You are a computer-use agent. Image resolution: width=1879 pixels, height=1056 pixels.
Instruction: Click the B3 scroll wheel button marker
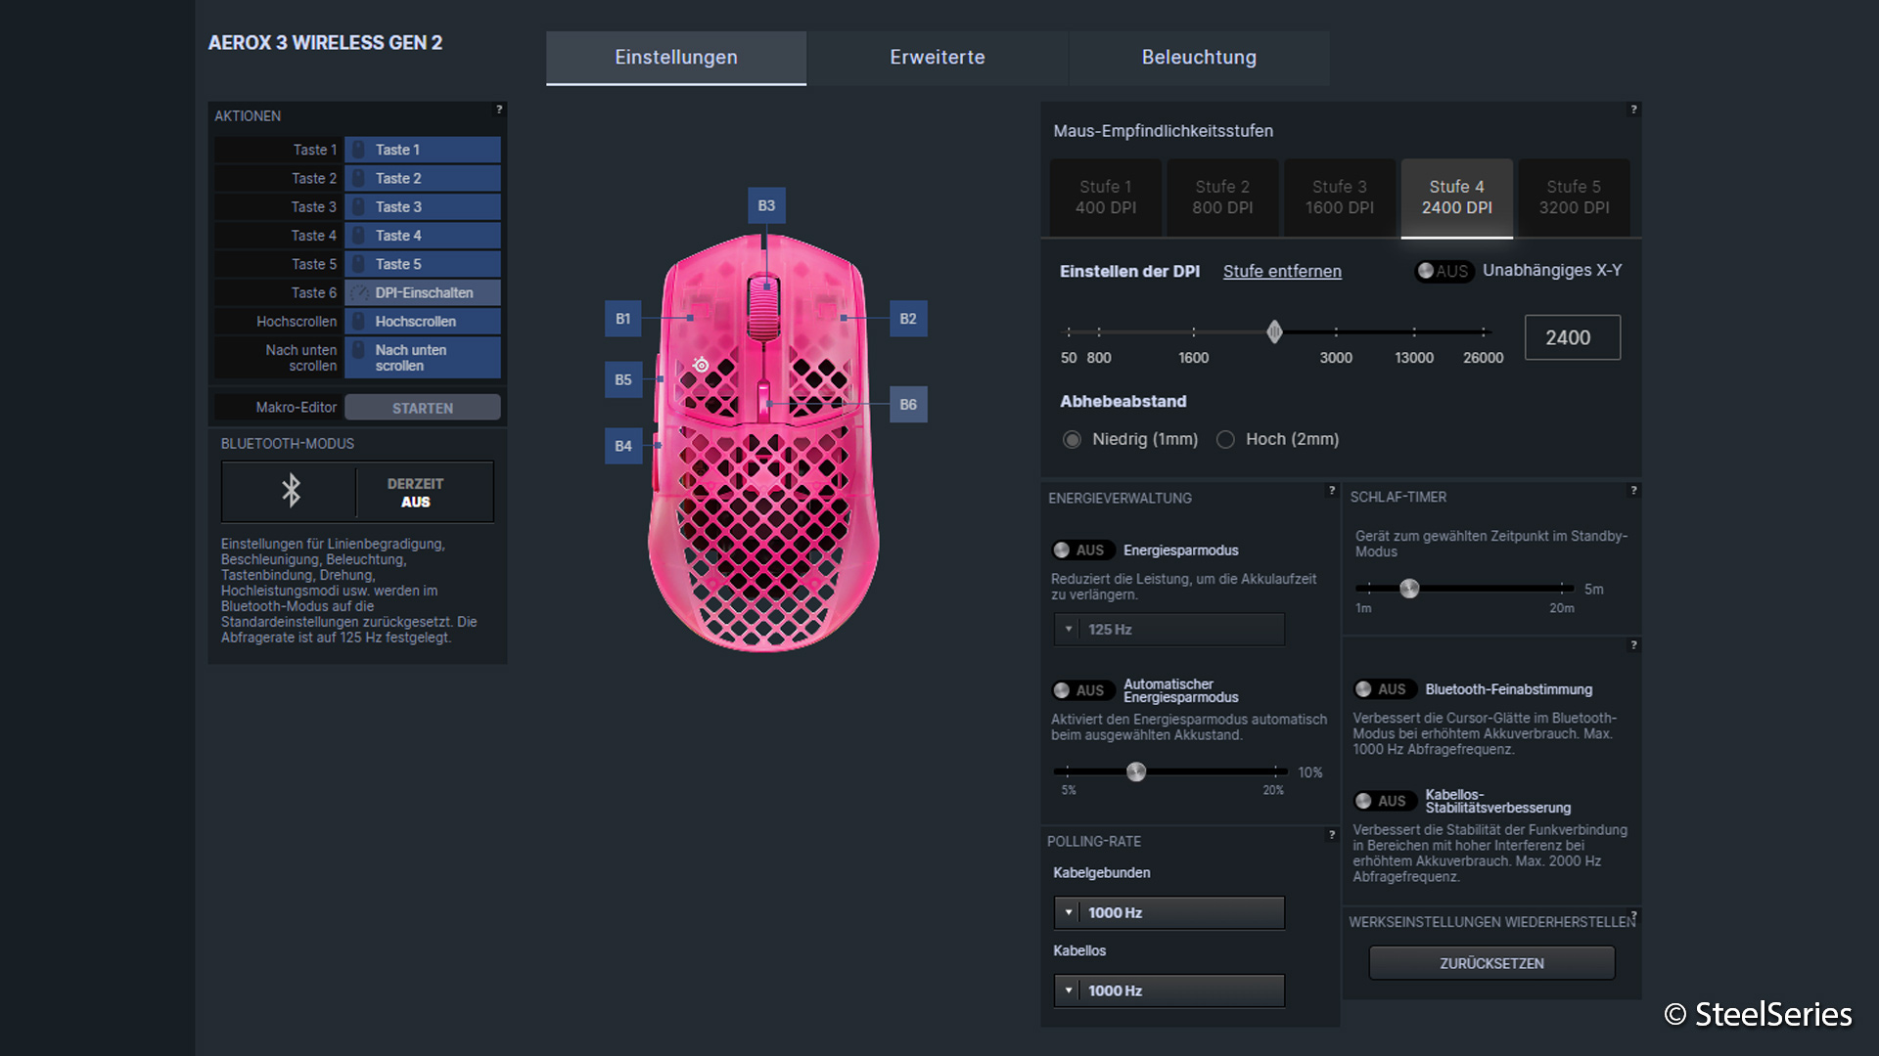(x=765, y=205)
